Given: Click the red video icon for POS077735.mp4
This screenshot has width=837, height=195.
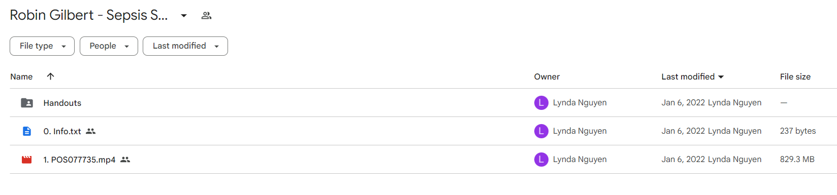Looking at the screenshot, I should (27, 160).
